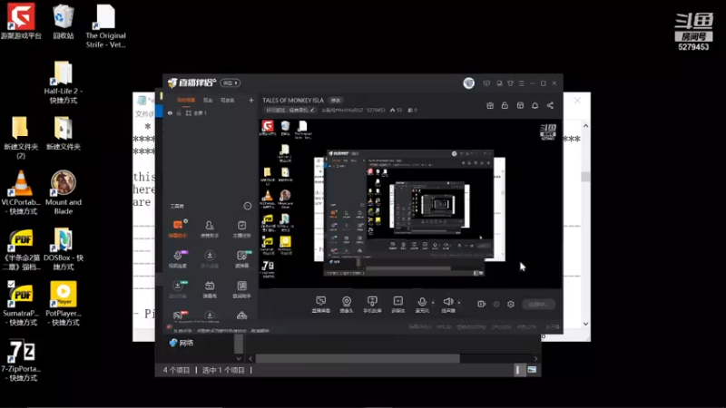The width and height of the screenshot is (726, 408).
Task: Click Notepad vertical scrollbar thumb
Action: pyautogui.click(x=585, y=177)
